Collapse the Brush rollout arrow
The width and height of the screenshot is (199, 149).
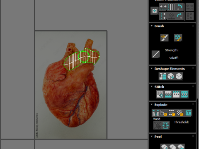pyautogui.click(x=152, y=26)
